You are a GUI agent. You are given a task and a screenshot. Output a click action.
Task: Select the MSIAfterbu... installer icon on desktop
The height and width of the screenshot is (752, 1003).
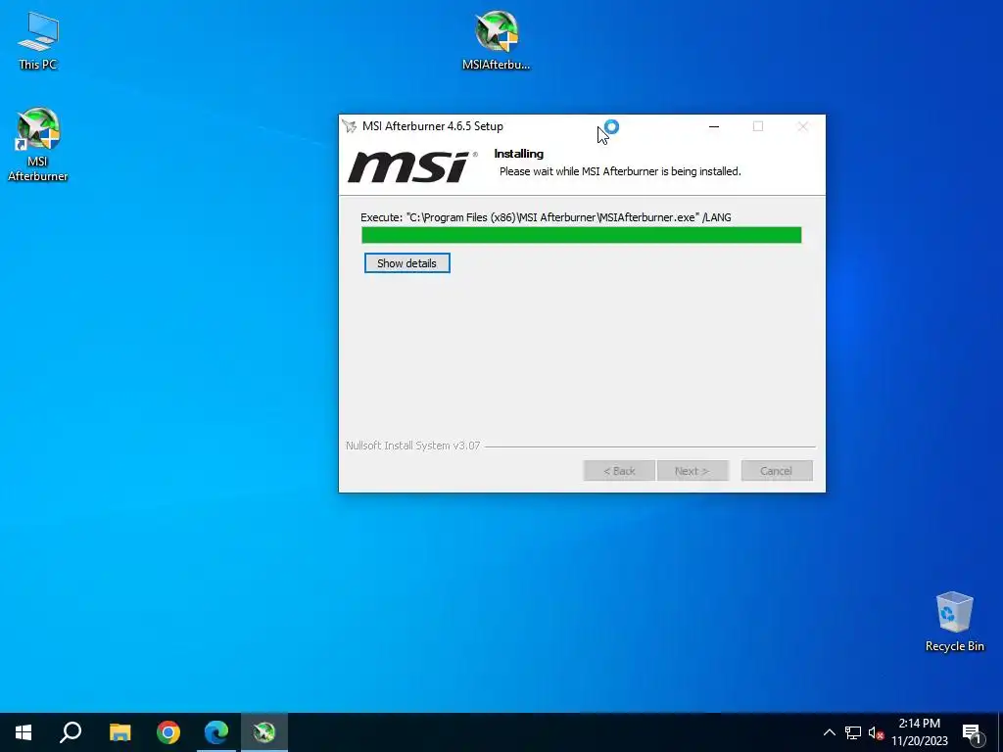pos(497,40)
